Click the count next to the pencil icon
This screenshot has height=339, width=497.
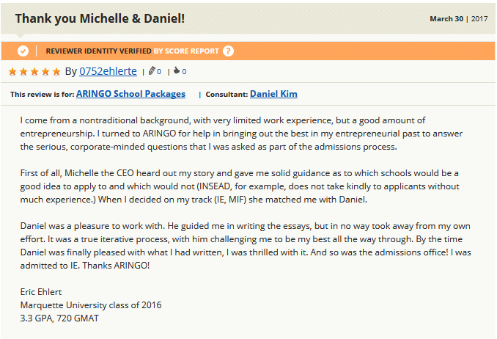point(159,72)
